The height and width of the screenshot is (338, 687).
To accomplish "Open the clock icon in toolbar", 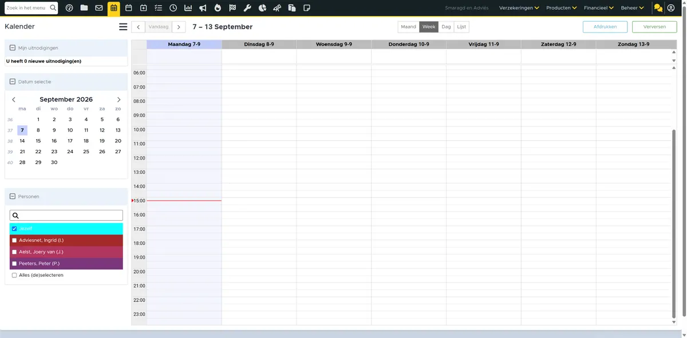I will [173, 8].
